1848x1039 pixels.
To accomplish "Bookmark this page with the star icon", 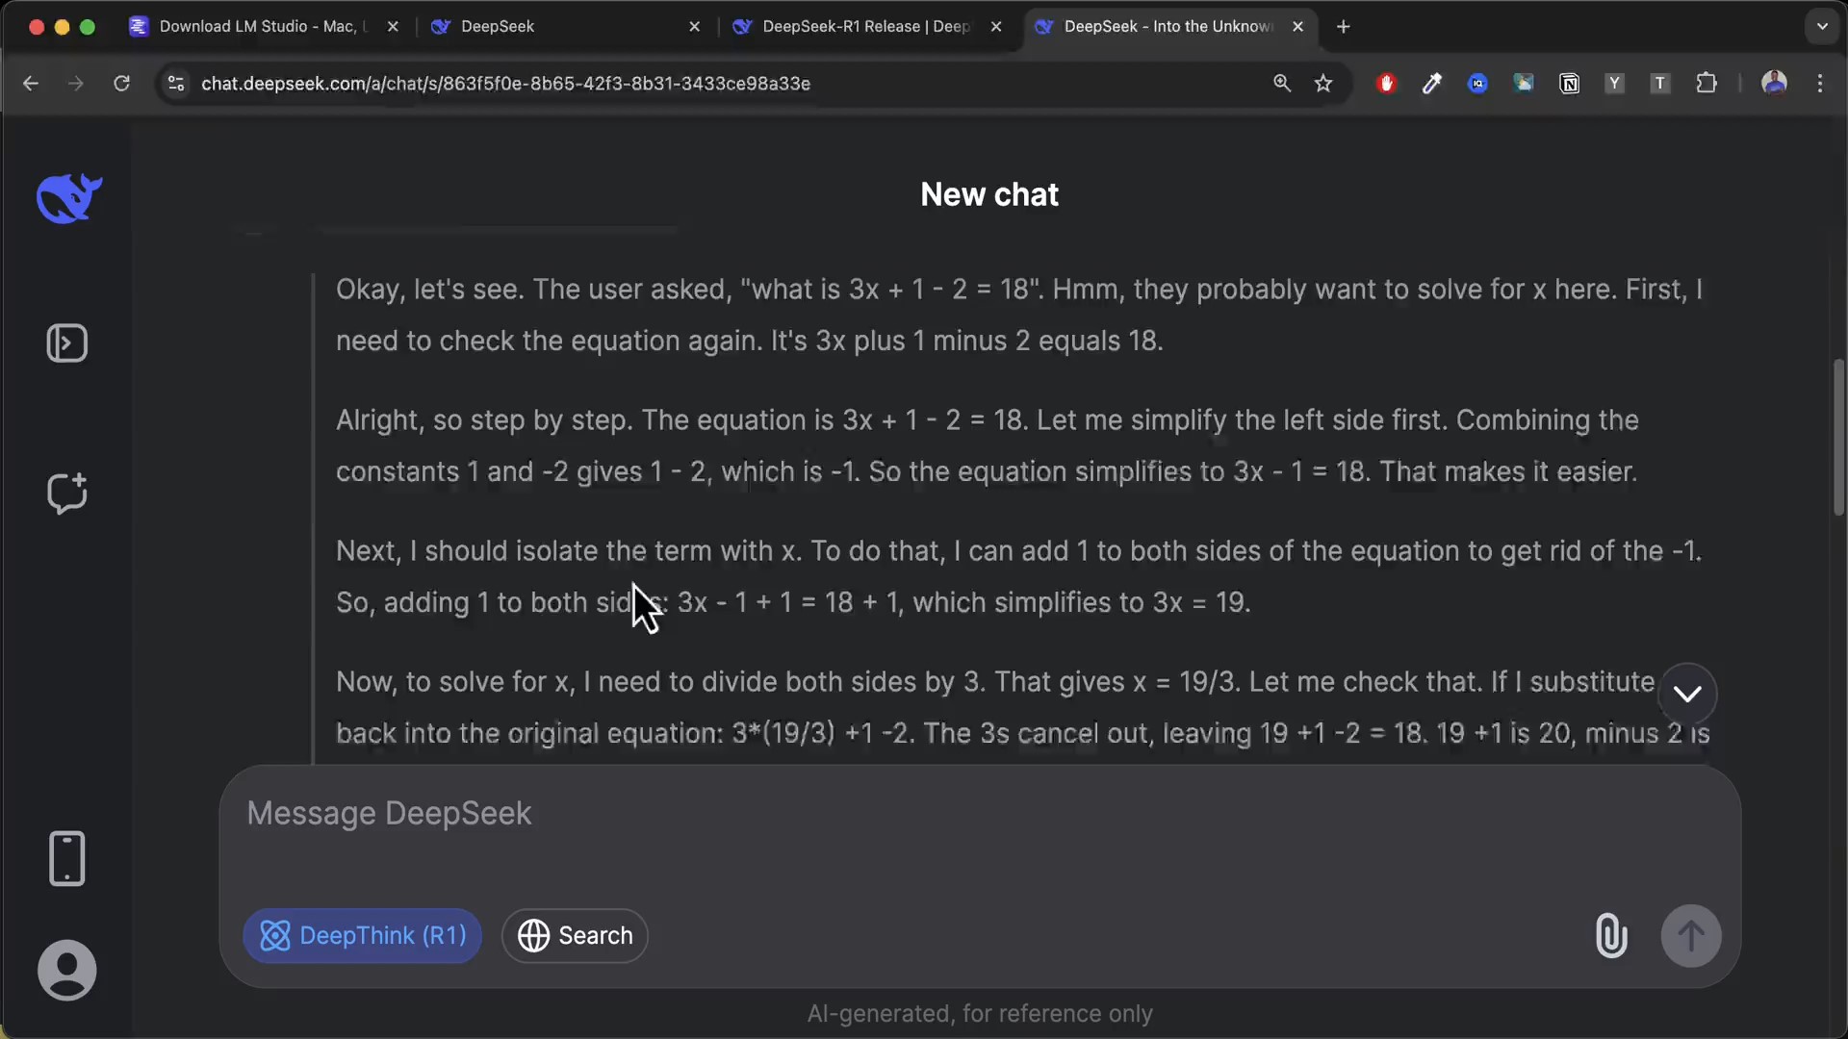I will (x=1323, y=84).
